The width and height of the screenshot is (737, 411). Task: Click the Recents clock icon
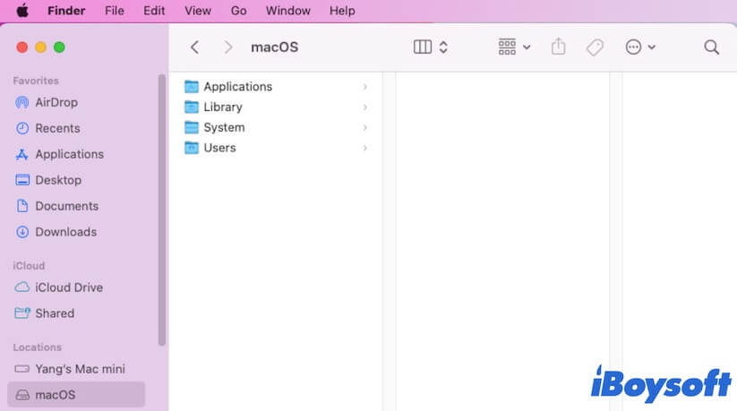22,128
